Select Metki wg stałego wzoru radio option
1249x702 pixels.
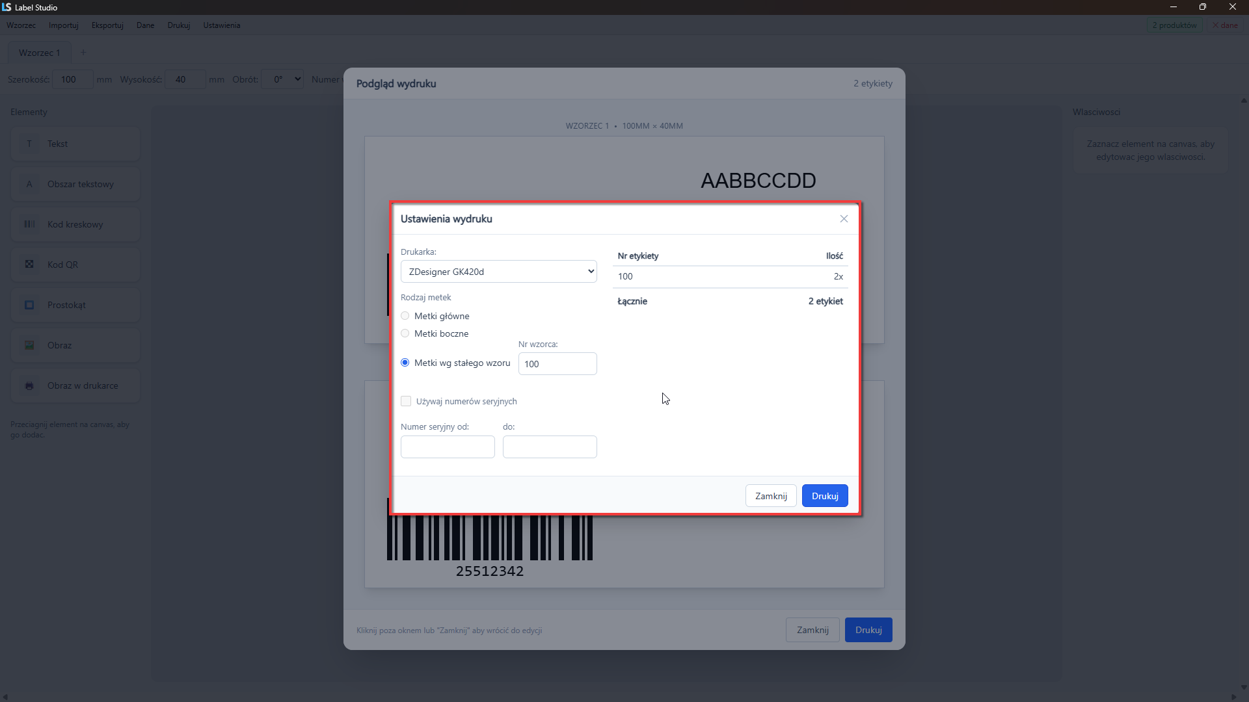point(405,363)
